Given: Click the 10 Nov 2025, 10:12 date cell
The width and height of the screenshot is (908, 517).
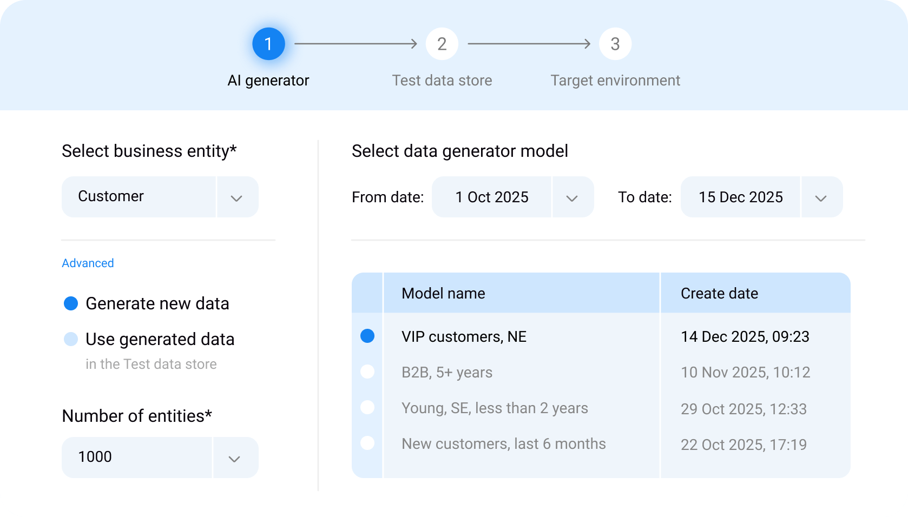Looking at the screenshot, I should click(x=745, y=372).
